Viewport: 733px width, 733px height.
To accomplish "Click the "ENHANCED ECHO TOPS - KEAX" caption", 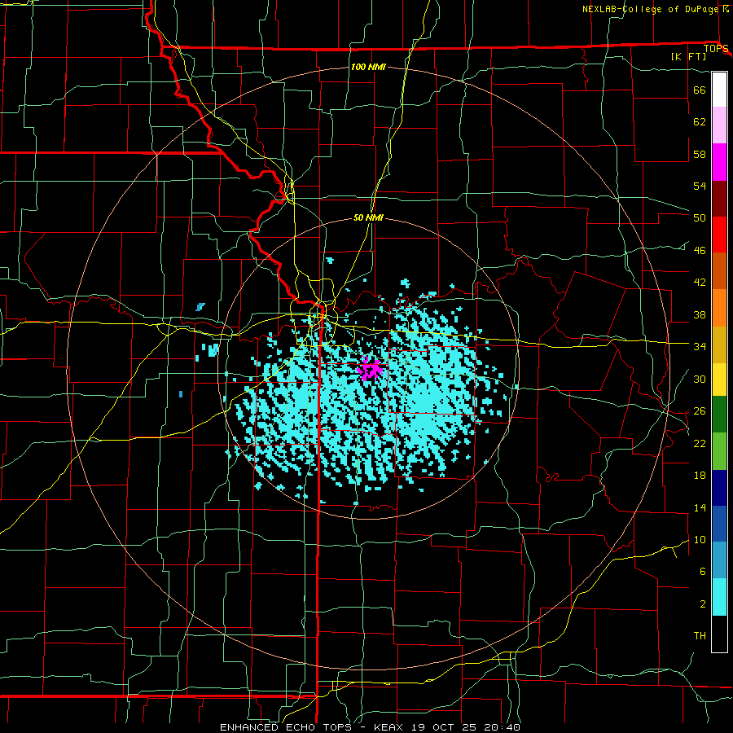I will click(312, 727).
